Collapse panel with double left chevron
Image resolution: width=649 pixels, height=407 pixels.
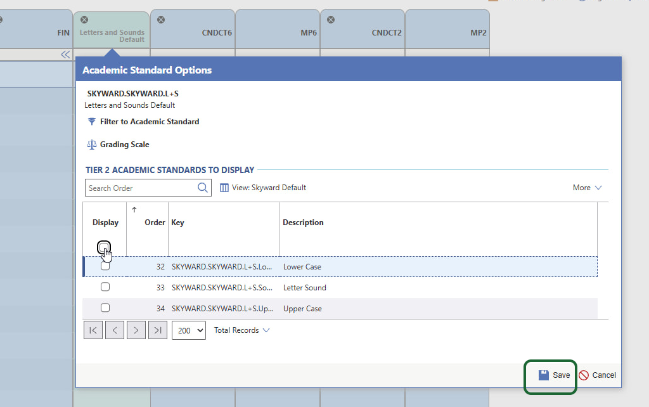65,55
